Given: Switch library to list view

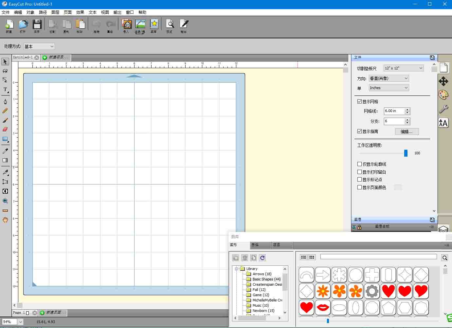Looking at the screenshot, I should pos(304,257).
